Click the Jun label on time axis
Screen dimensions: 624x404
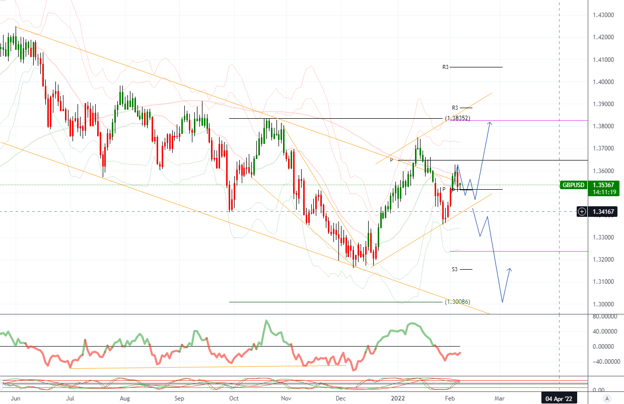pyautogui.click(x=15, y=398)
